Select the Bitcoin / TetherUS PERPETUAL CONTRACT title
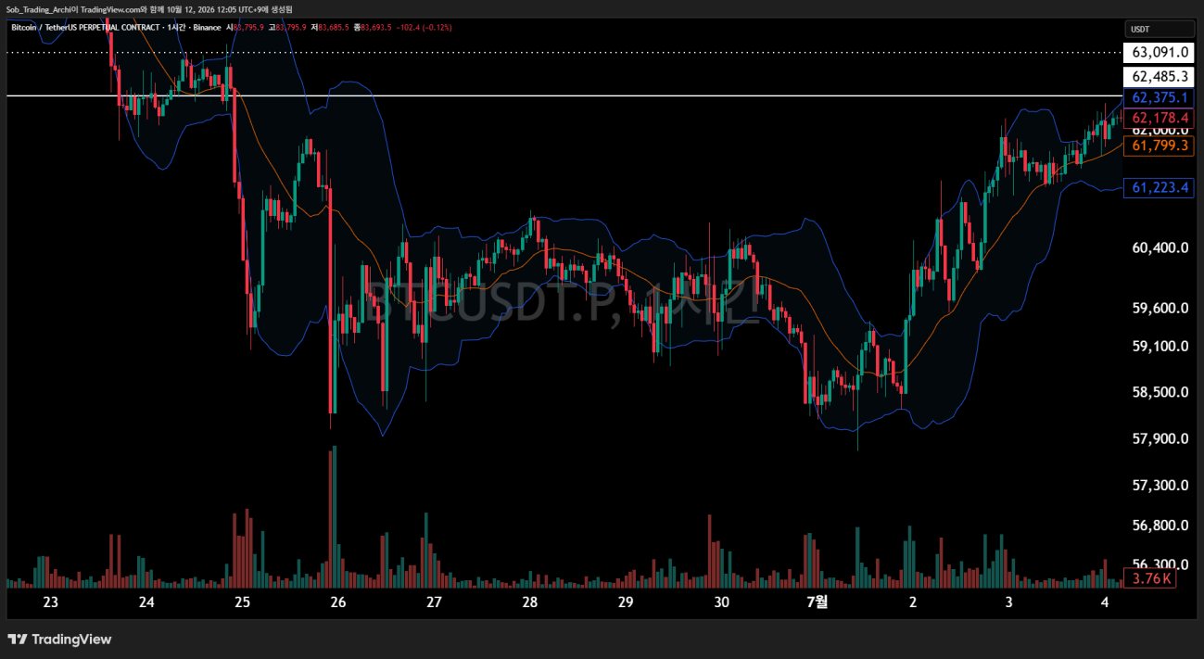Viewport: 1204px width, 659px height. (x=85, y=28)
